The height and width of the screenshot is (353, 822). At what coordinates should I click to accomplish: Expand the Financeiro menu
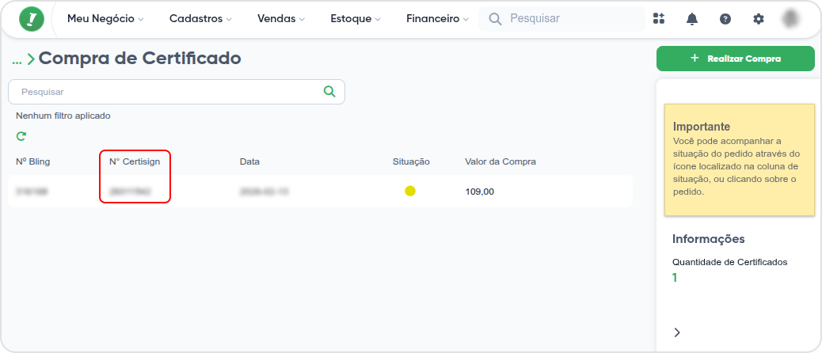pyautogui.click(x=437, y=19)
